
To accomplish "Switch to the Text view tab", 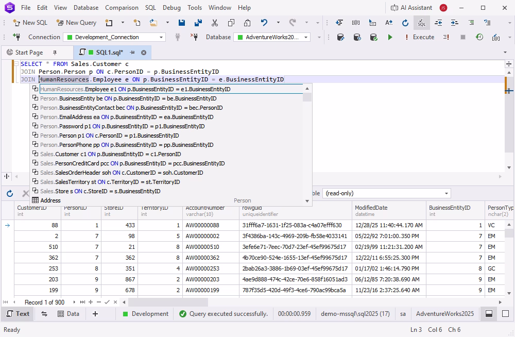I will click(19, 314).
